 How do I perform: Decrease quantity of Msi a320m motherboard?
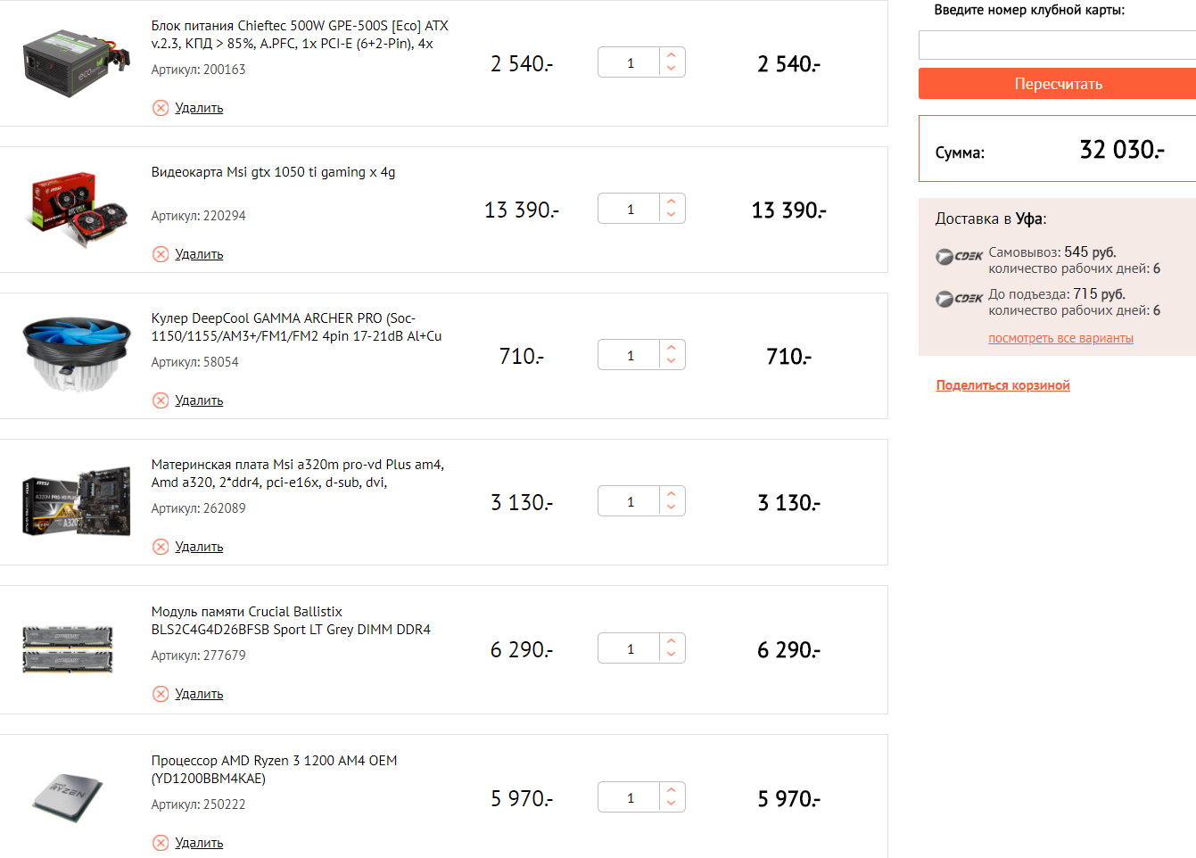pos(672,508)
